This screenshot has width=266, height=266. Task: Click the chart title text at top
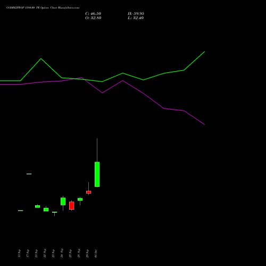click(x=43, y=7)
